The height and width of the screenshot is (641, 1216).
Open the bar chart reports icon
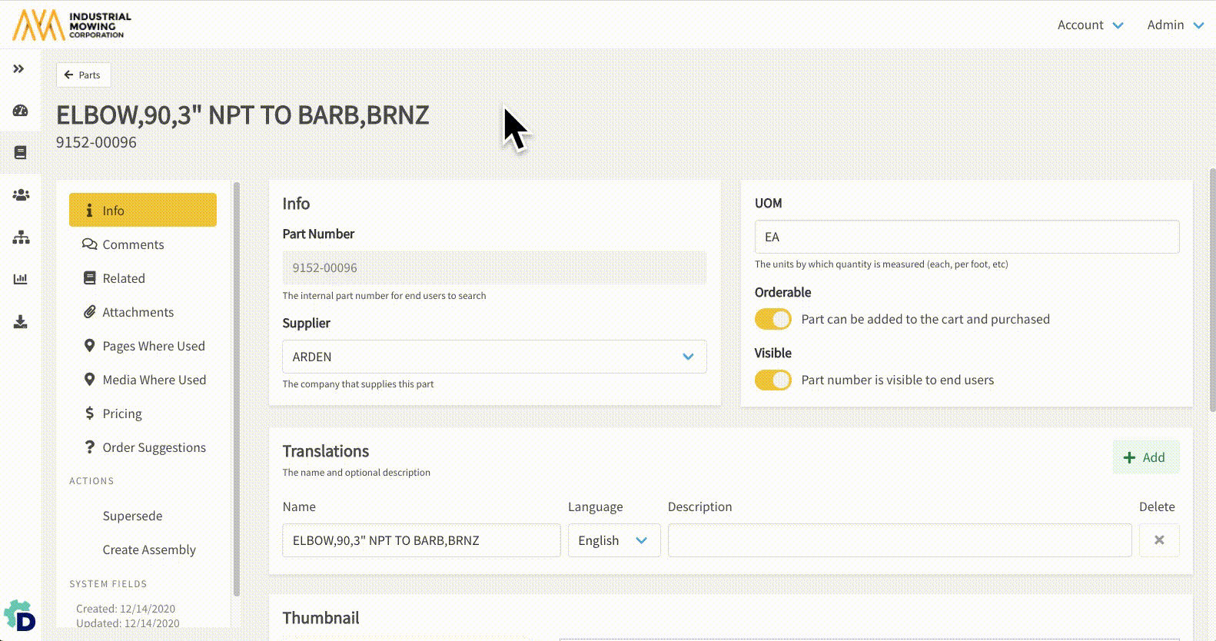21,279
